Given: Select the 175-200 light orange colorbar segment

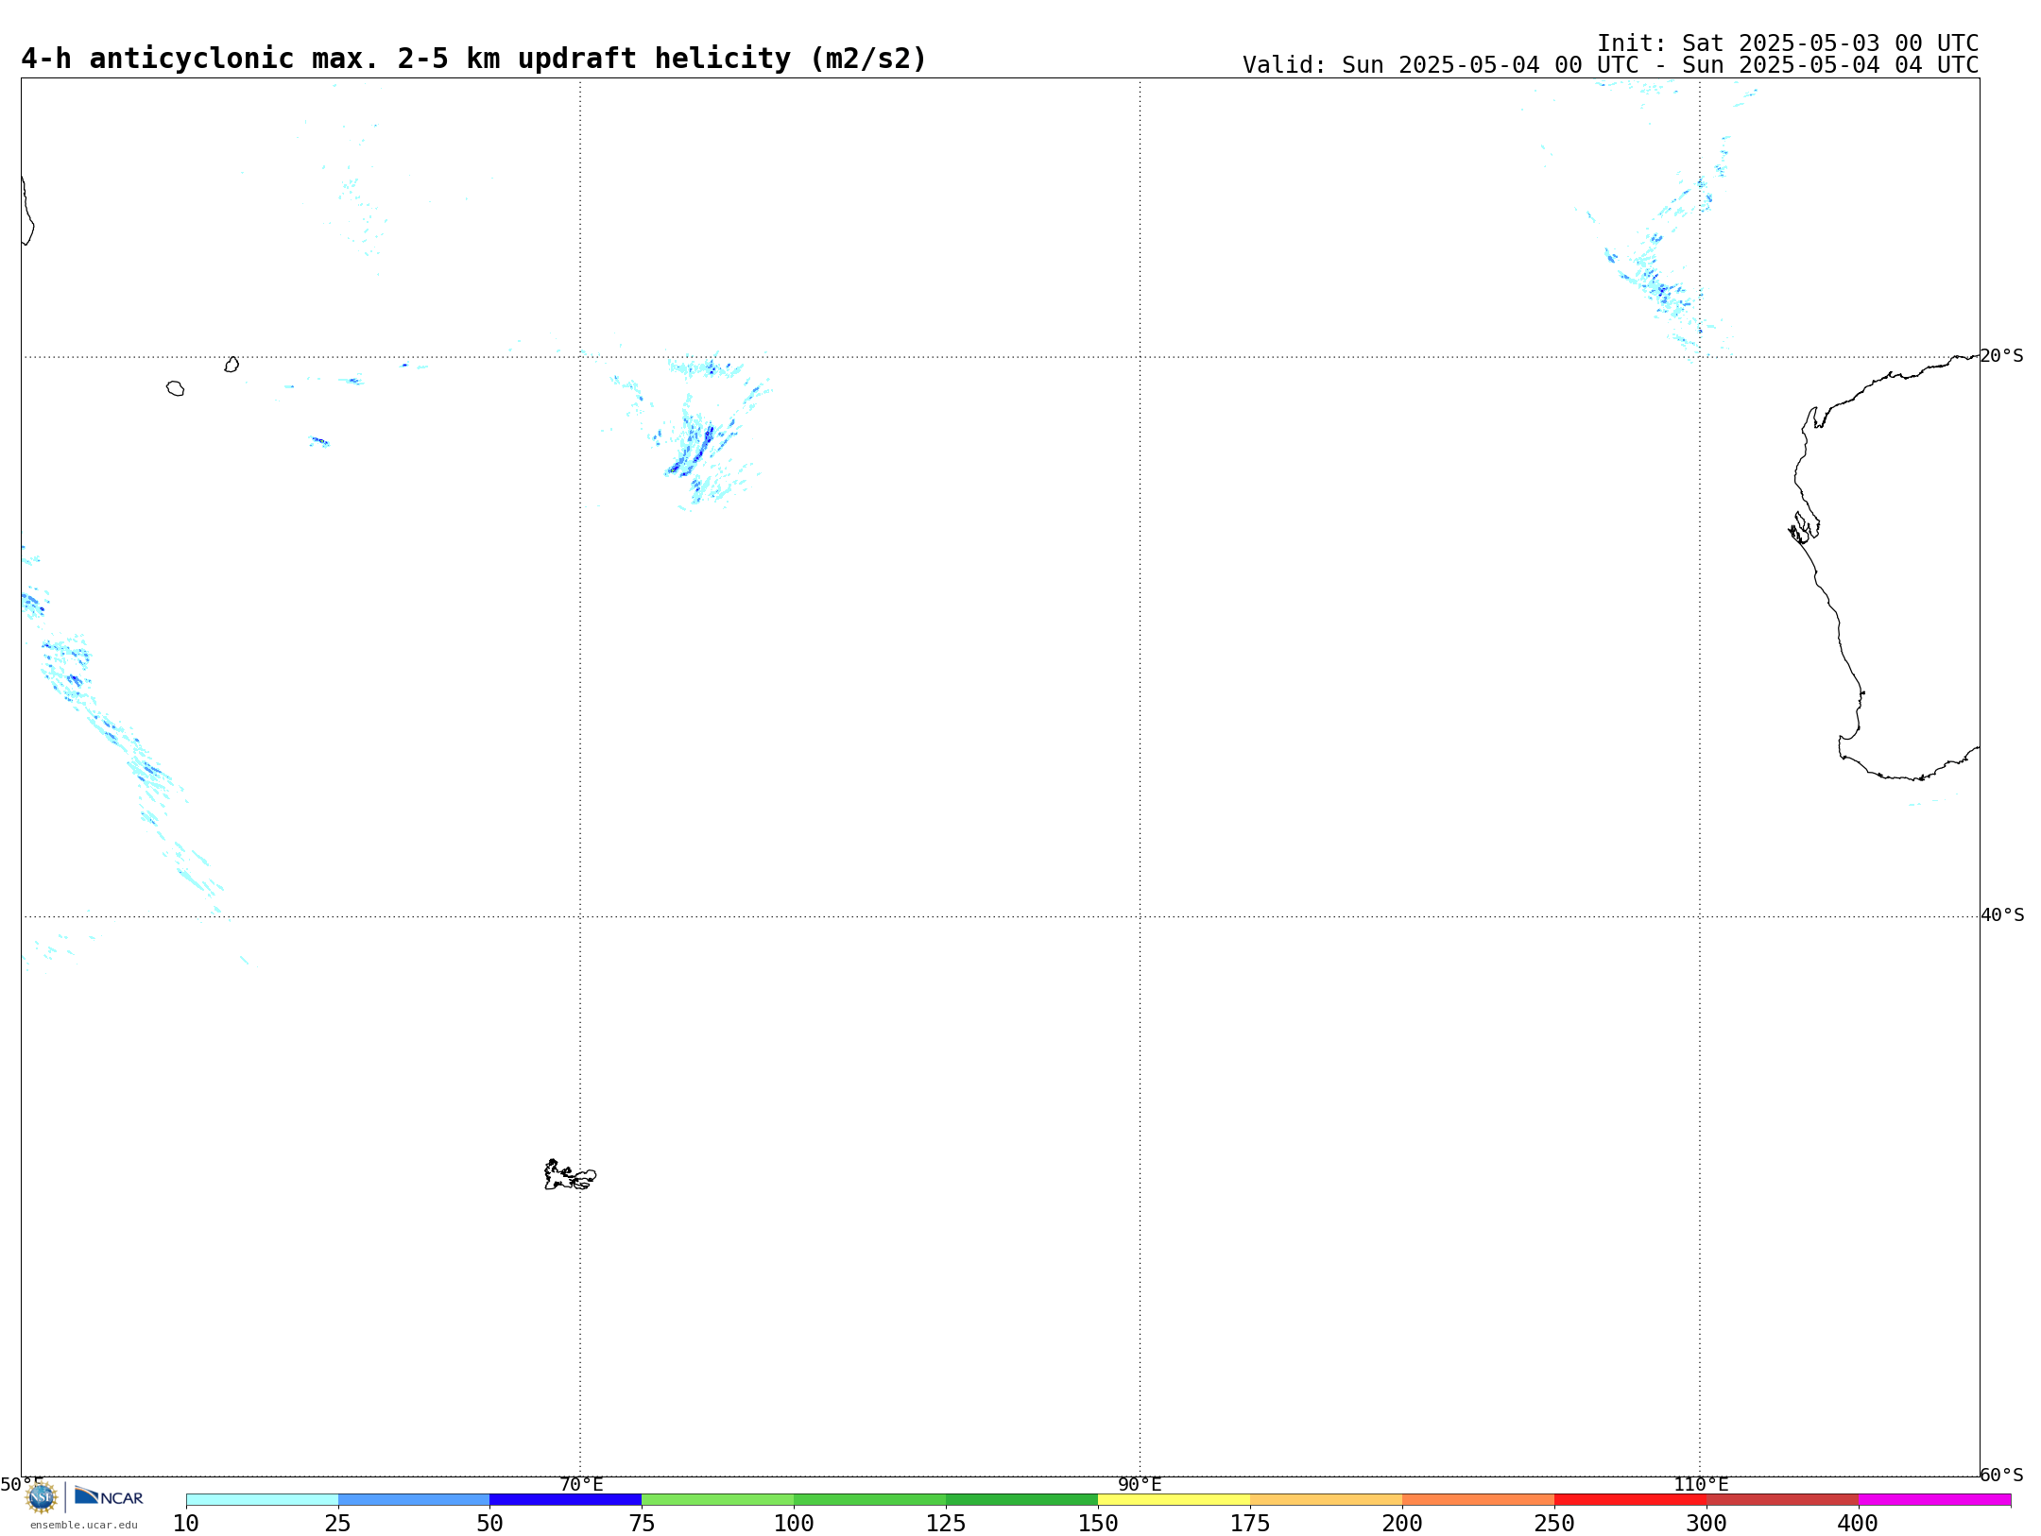Looking at the screenshot, I should [1327, 1499].
